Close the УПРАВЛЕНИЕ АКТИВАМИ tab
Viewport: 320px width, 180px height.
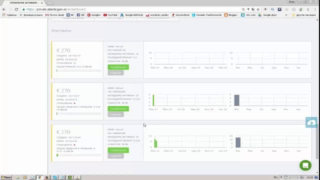[42, 3]
